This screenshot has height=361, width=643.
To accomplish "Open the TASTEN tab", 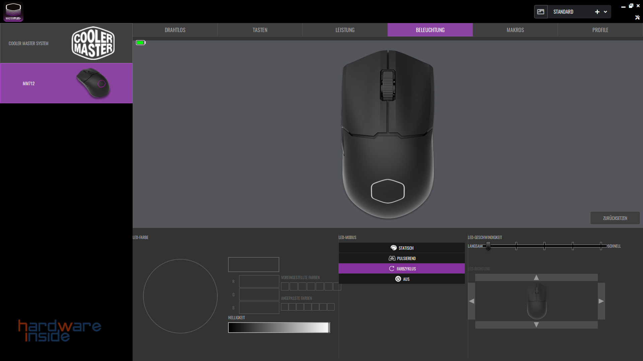I will (260, 30).
